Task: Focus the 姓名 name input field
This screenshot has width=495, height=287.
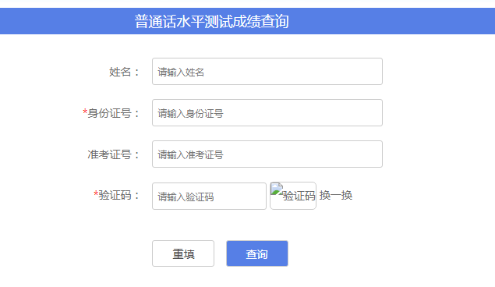Action: (x=267, y=71)
